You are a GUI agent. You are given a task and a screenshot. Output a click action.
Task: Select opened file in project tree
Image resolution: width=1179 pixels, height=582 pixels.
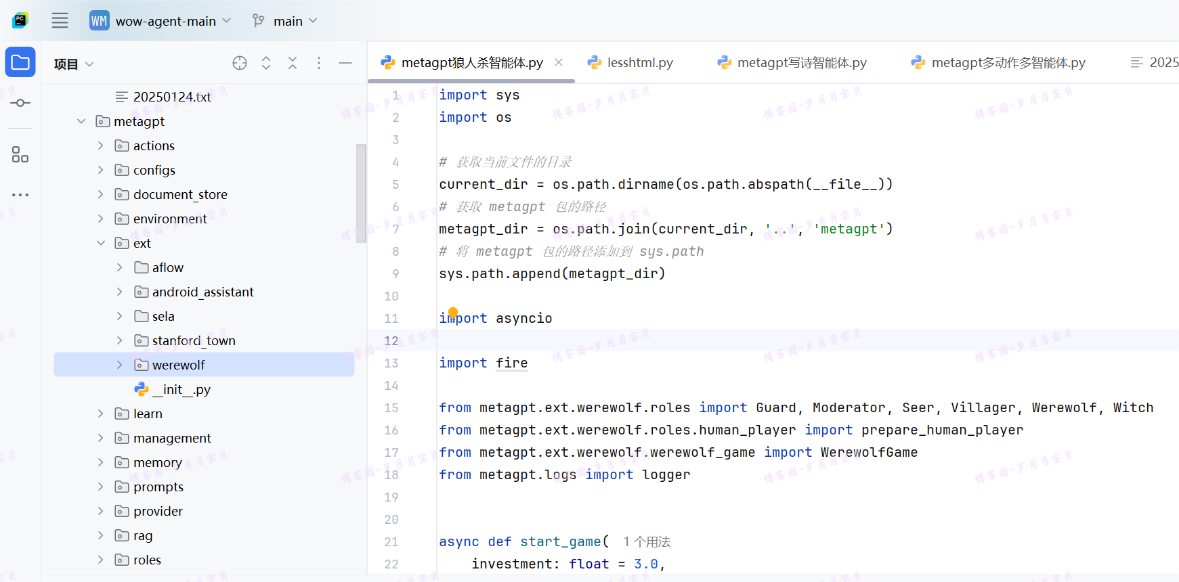240,63
